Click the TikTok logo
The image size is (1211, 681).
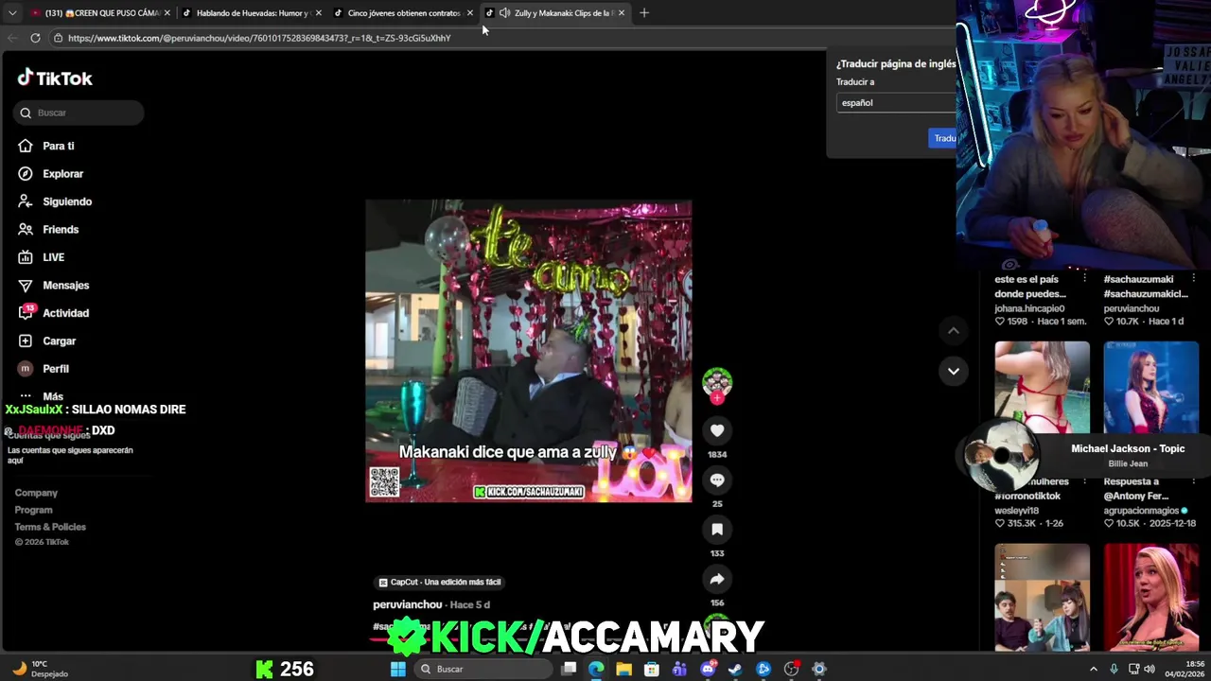pyautogui.click(x=55, y=79)
